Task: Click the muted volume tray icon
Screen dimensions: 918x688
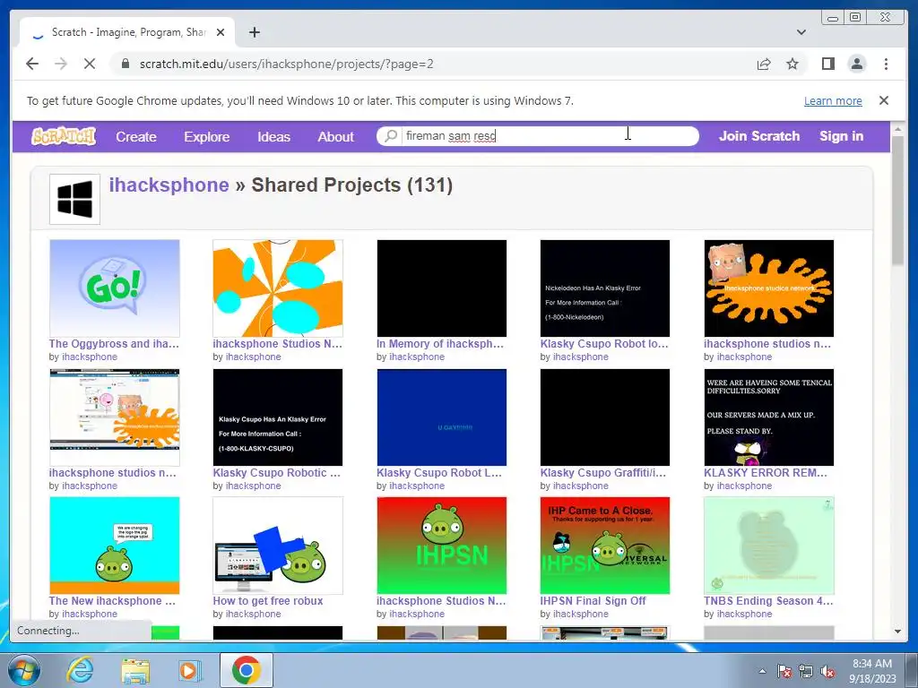Action: (827, 671)
